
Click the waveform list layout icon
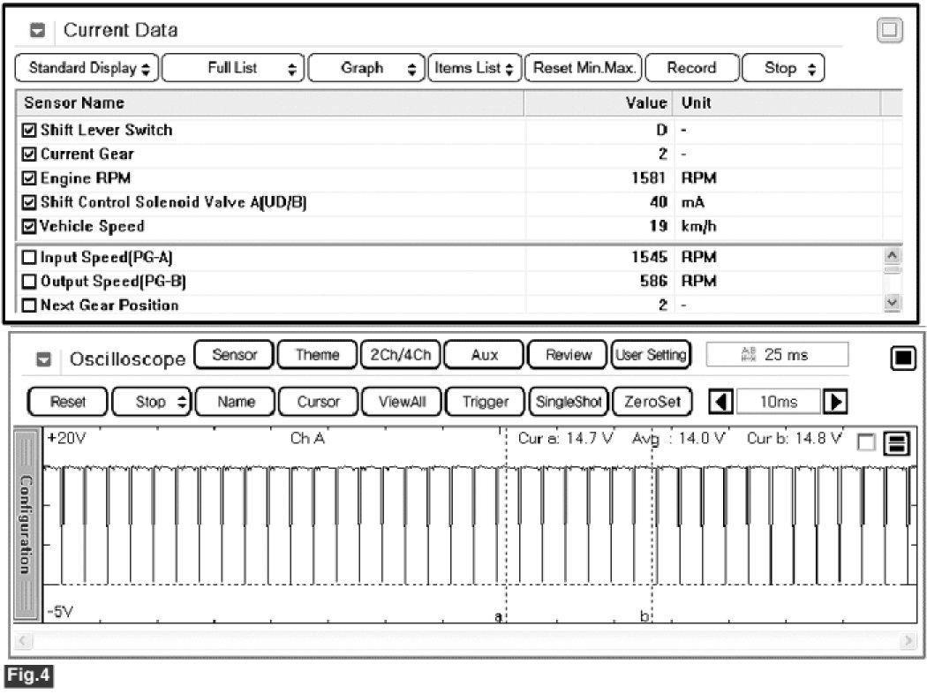(x=897, y=444)
